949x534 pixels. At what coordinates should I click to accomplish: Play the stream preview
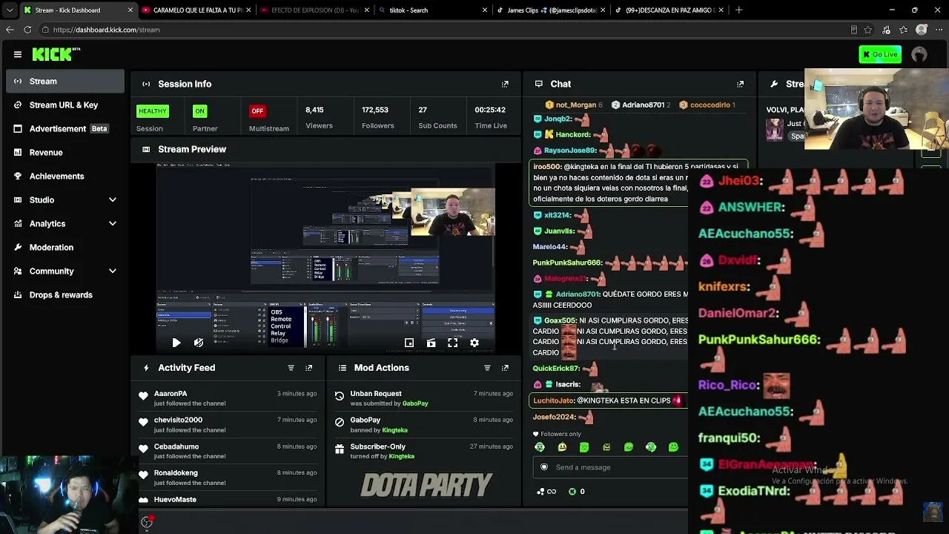tap(176, 343)
